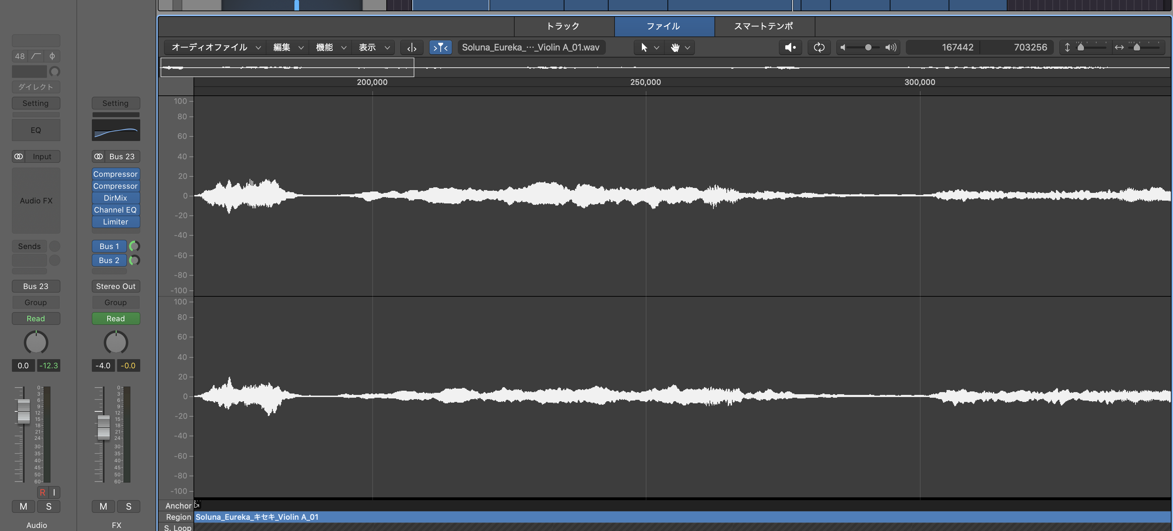Select the pointer left-click tool
This screenshot has height=531, width=1173.
coord(644,47)
